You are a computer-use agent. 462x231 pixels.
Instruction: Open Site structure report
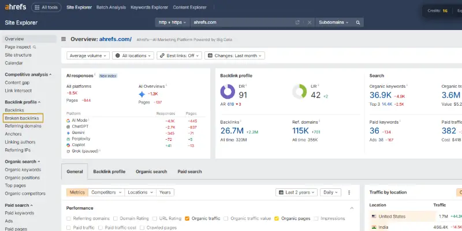pos(18,55)
